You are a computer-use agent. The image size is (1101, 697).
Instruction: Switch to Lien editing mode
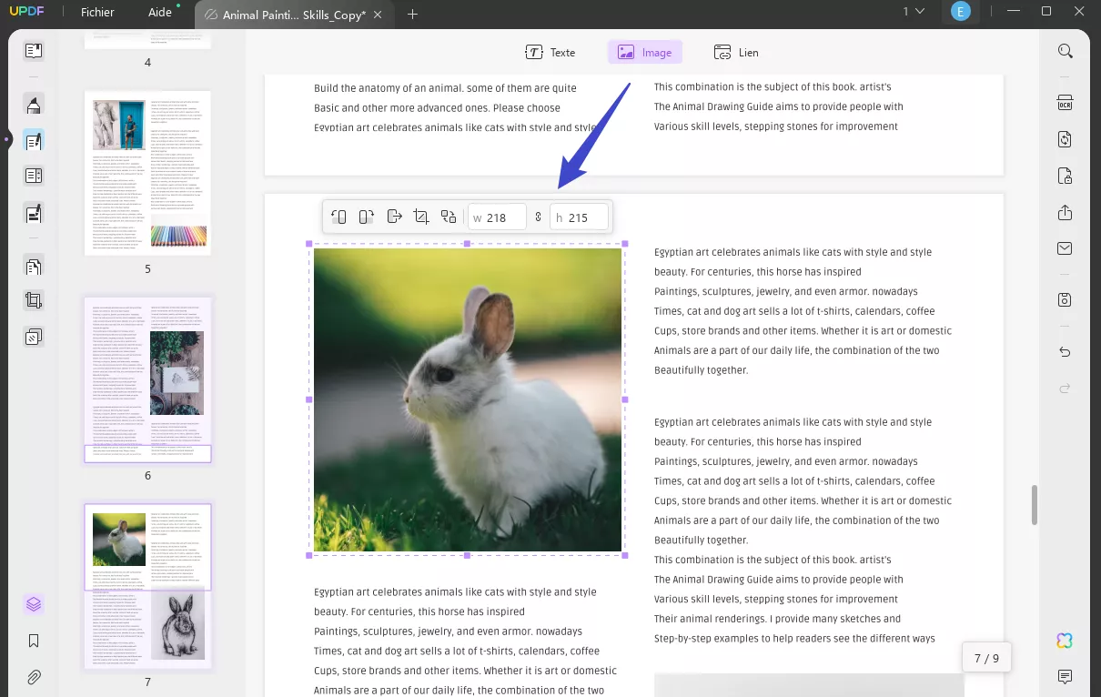coord(736,53)
